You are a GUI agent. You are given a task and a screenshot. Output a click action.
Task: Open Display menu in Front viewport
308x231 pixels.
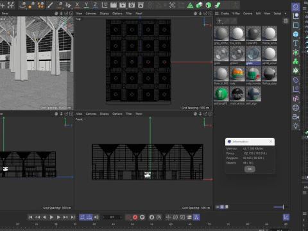pos(105,114)
